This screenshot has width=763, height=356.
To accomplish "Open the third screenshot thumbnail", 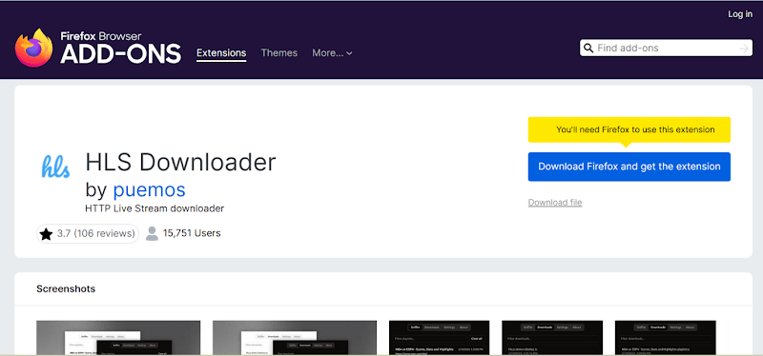I will (440, 338).
